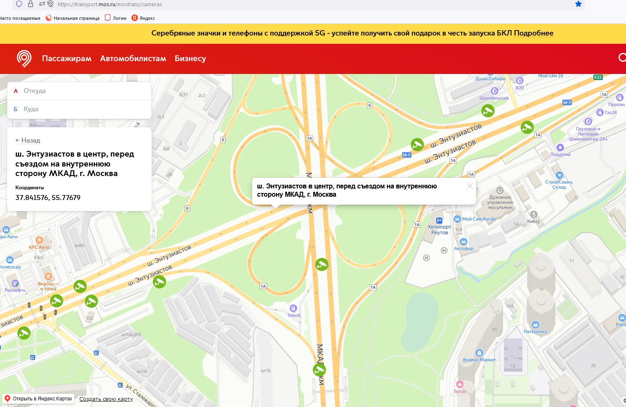The width and height of the screenshot is (626, 407).
Task: Click the Откуда origin input field
Action: [x=83, y=91]
